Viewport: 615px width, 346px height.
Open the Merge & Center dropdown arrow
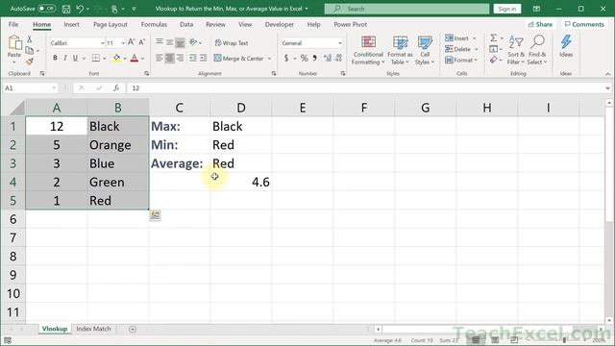click(269, 59)
